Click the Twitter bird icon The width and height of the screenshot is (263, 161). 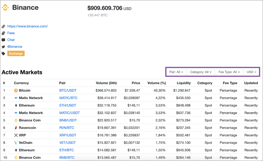3,47
